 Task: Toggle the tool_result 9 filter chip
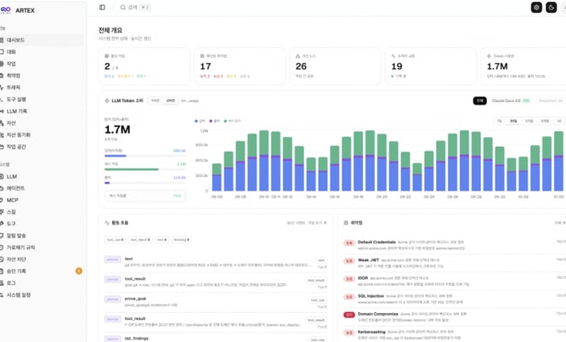click(x=140, y=240)
